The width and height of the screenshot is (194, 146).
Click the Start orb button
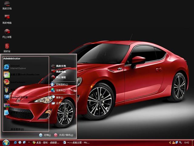coord(6,142)
